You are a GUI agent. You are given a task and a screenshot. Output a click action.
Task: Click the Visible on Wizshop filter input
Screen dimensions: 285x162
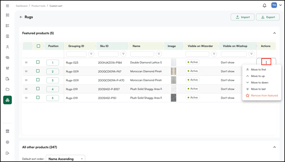[x=234, y=54]
